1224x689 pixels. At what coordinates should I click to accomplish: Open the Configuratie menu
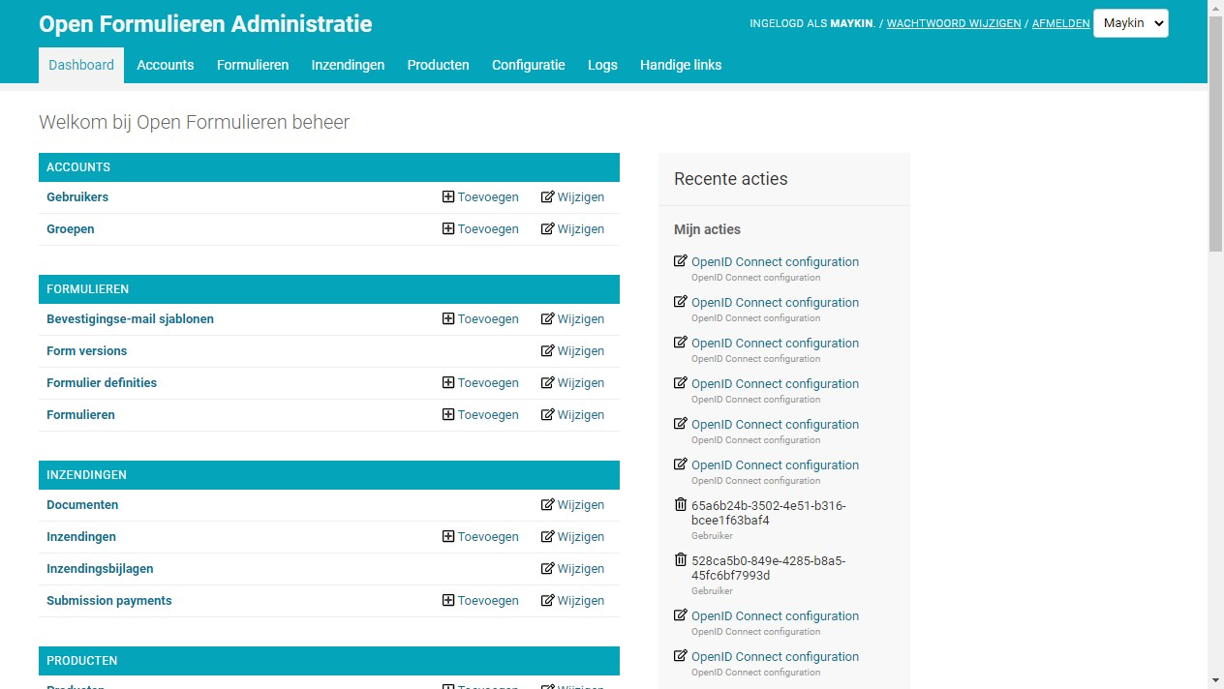click(x=529, y=65)
